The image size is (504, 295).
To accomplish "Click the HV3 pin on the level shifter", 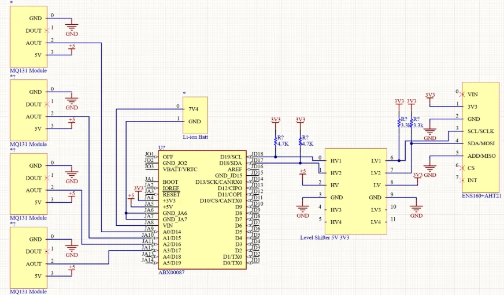I will (x=336, y=210).
